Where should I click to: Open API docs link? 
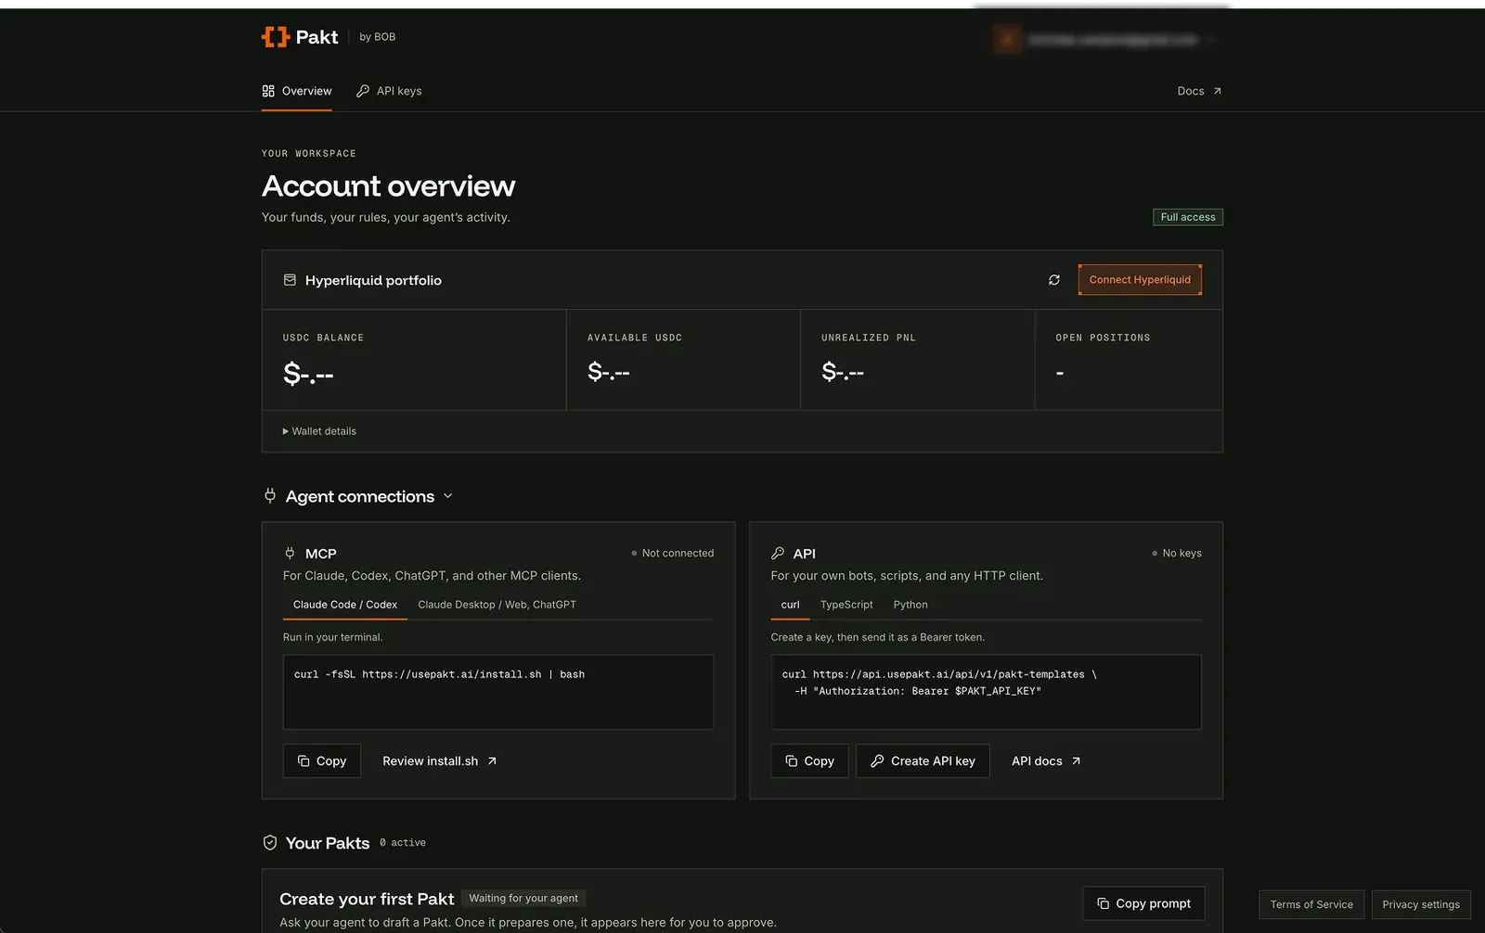pos(1046,761)
